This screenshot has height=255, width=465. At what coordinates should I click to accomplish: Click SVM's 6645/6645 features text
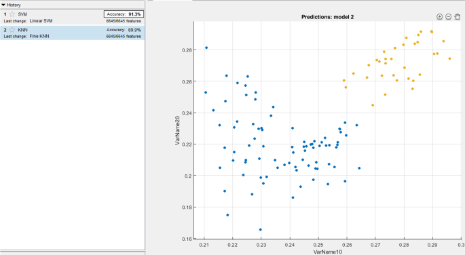(x=124, y=21)
